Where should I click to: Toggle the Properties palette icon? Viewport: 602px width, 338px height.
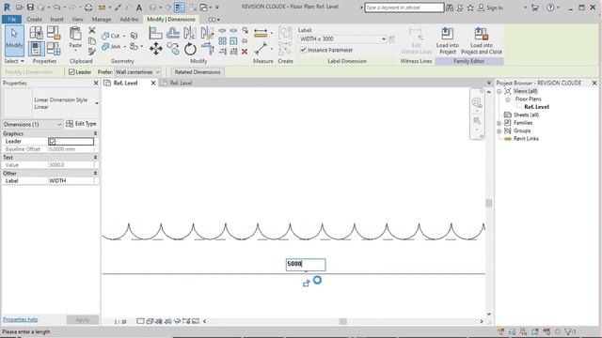click(36, 49)
